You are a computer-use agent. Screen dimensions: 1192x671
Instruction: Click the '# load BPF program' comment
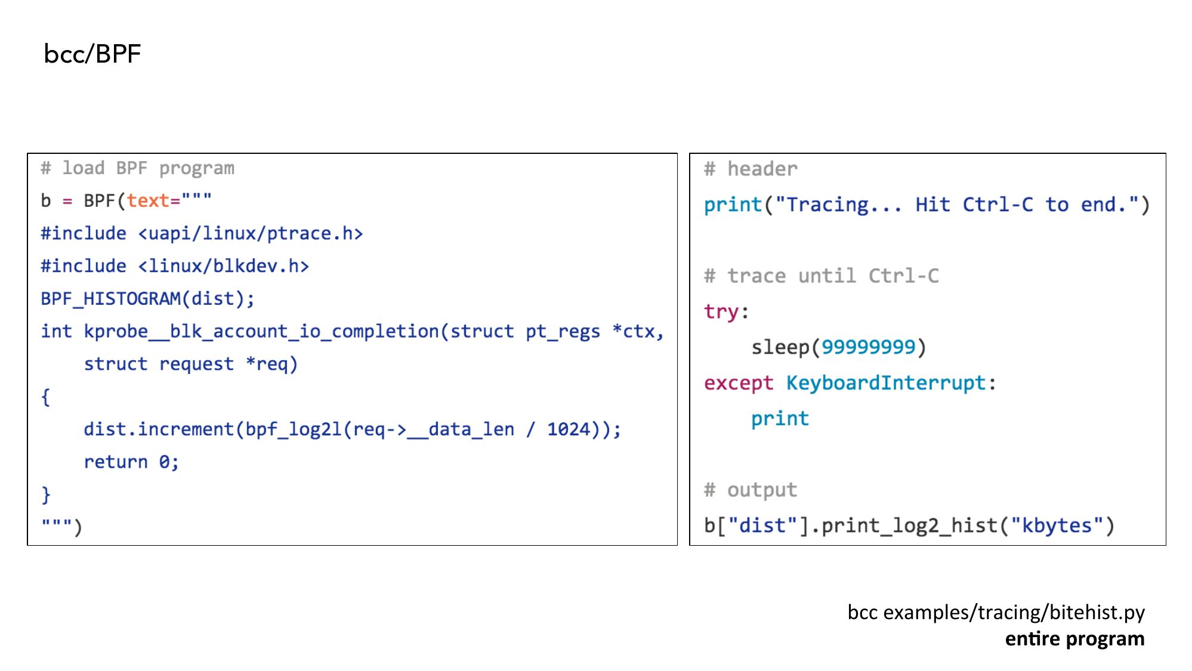pyautogui.click(x=137, y=168)
